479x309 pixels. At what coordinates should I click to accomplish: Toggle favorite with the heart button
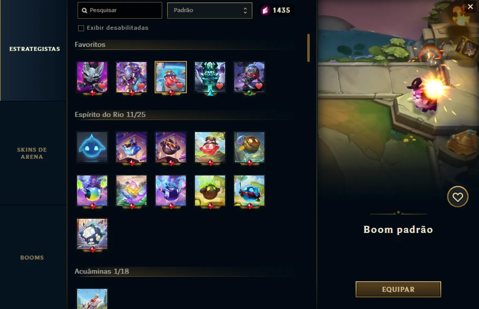coord(457,197)
